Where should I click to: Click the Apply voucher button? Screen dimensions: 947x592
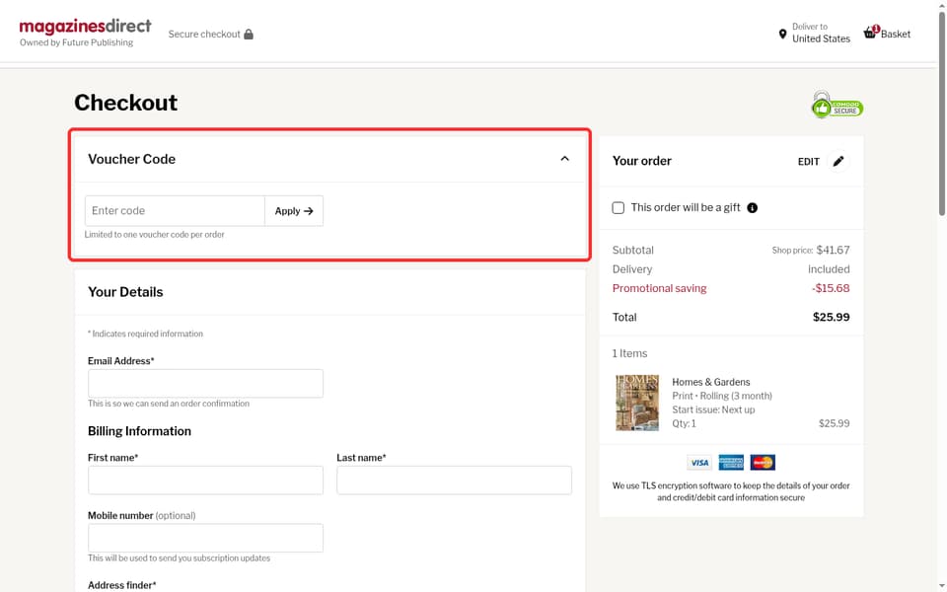pos(294,211)
